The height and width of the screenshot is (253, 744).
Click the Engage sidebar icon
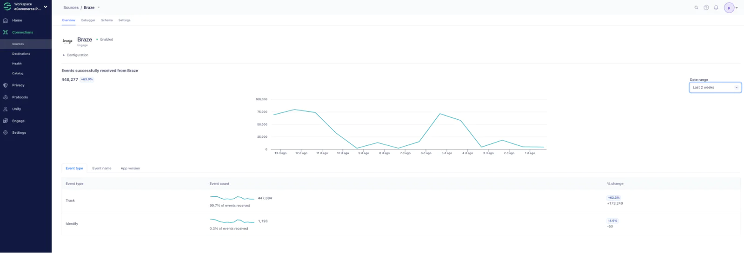(6, 121)
